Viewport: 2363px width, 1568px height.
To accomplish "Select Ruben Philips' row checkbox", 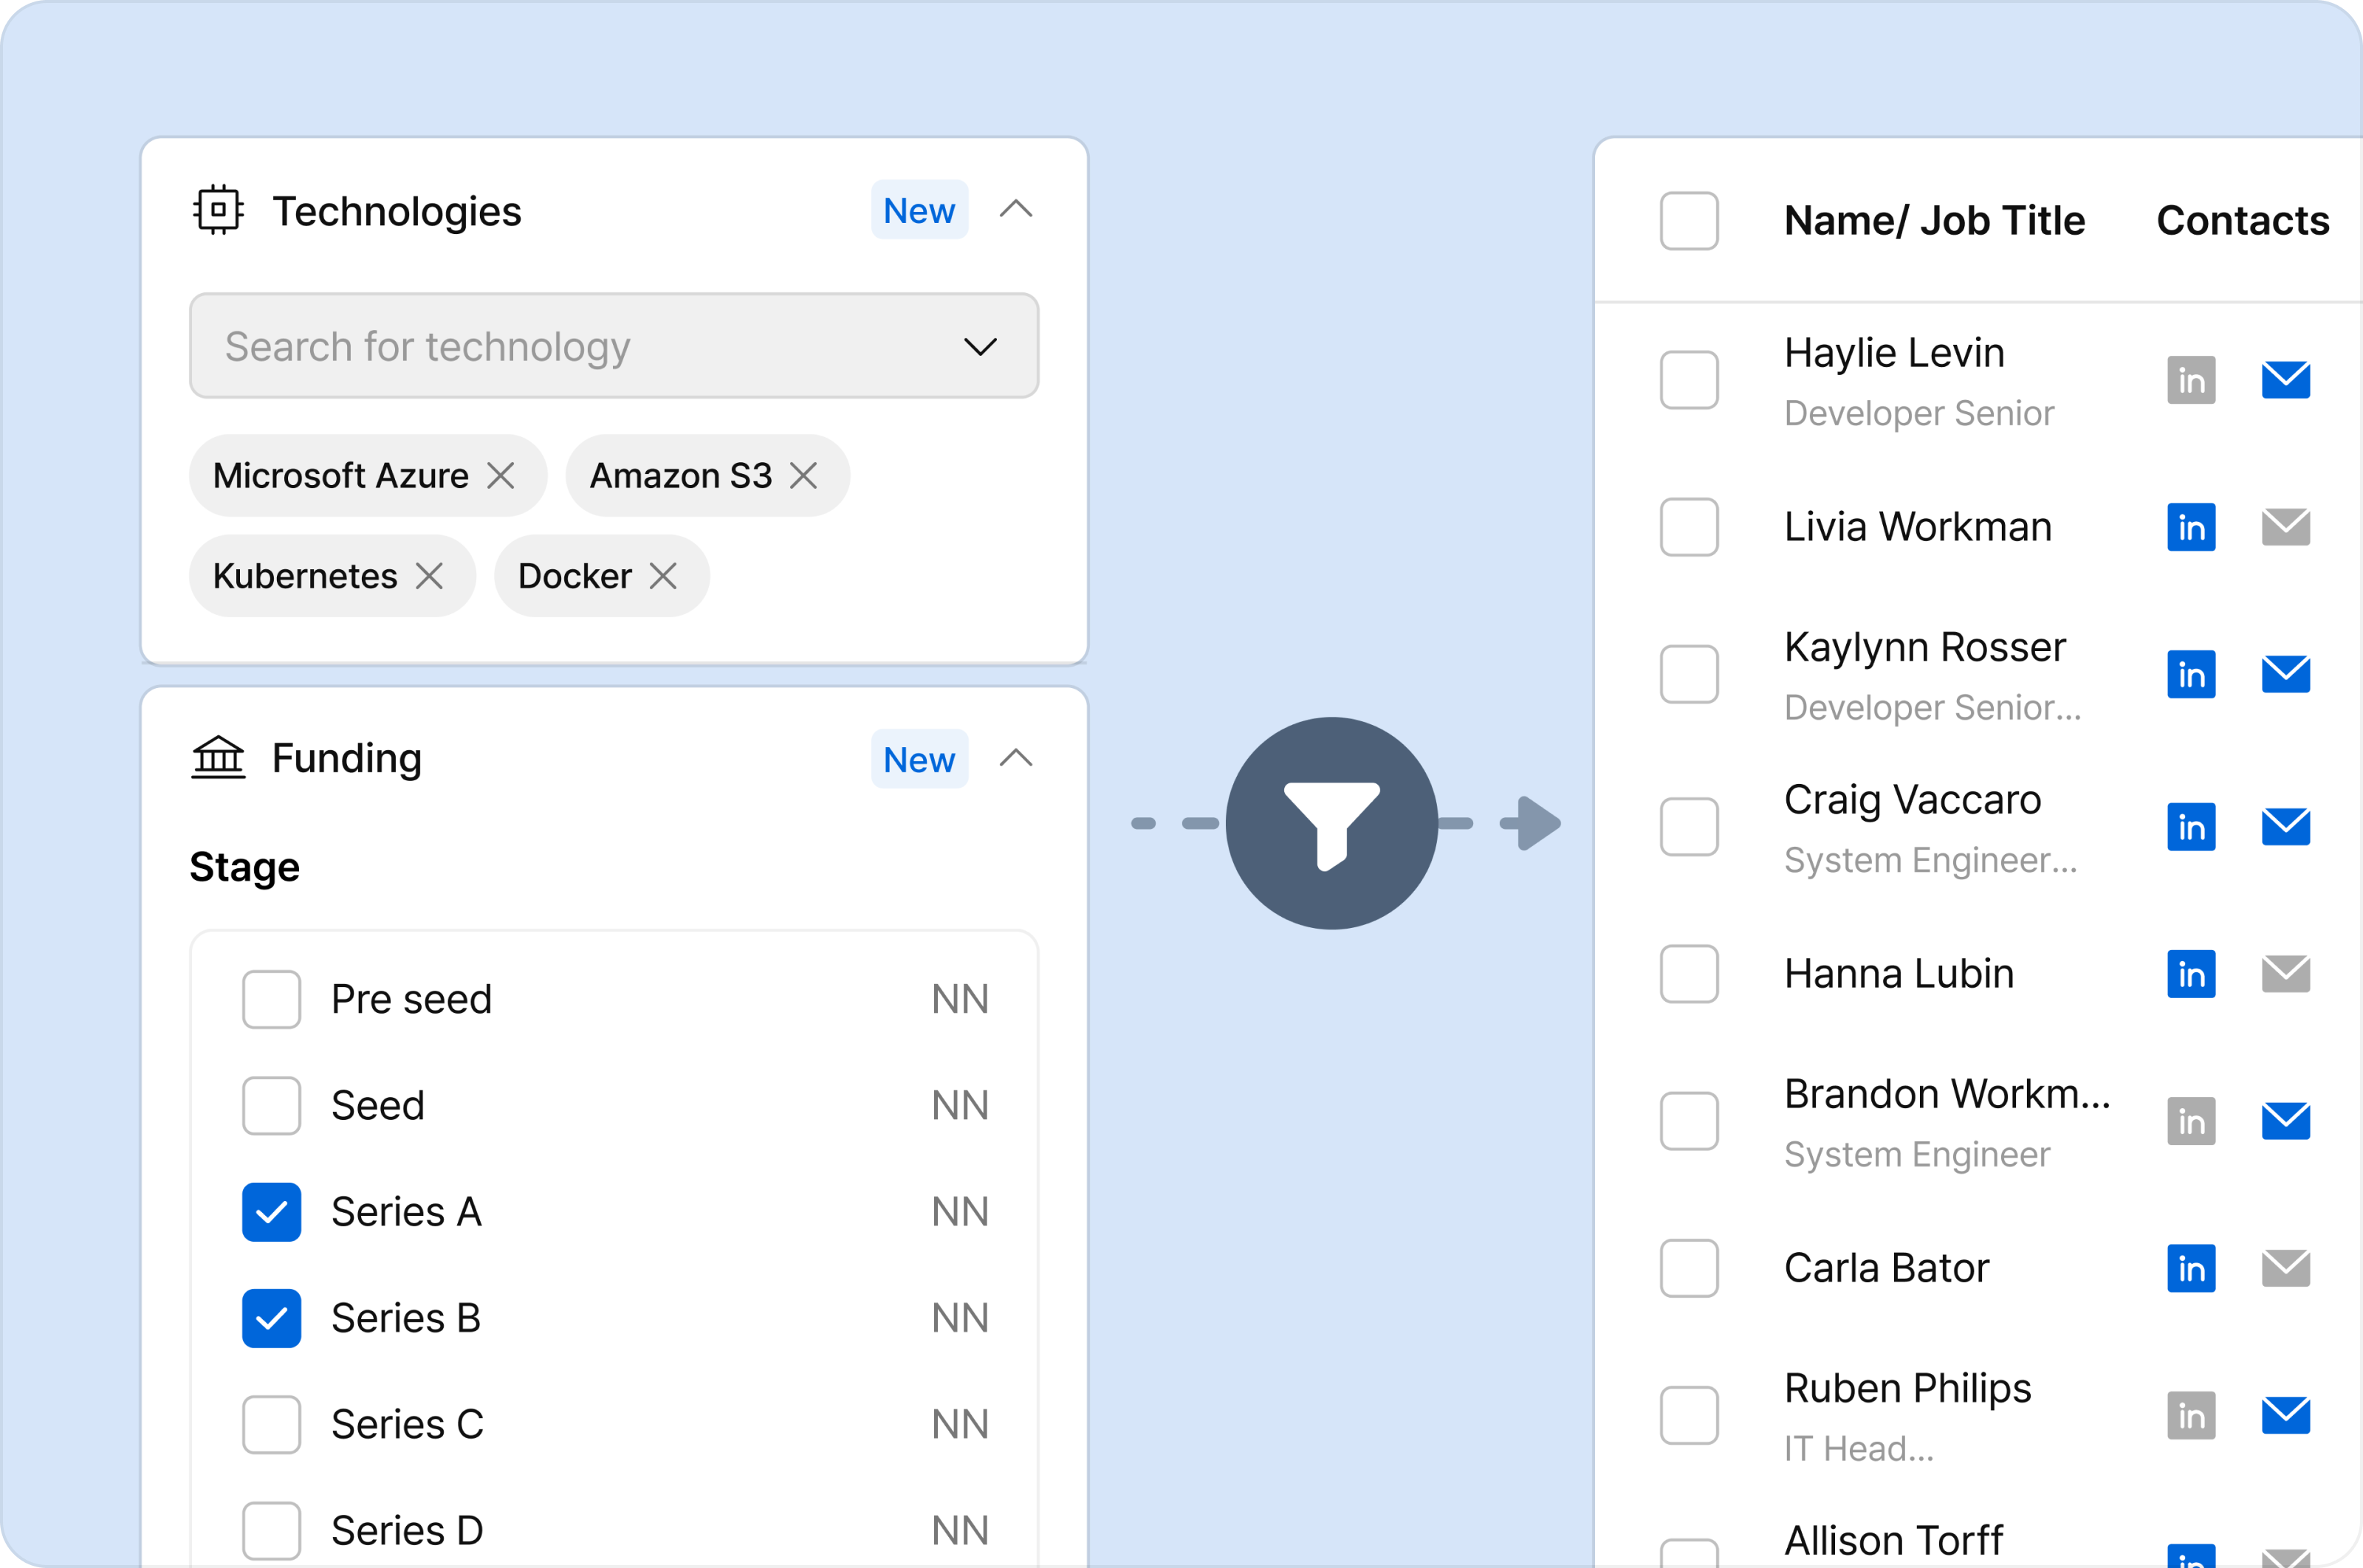I will pos(1689,1415).
